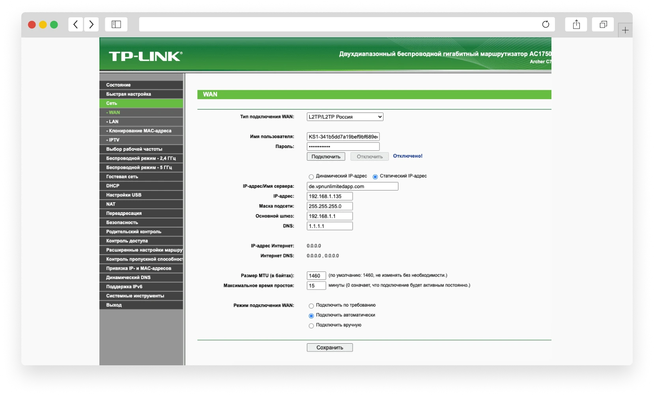Screen dimensions: 654x396
Task: Open the LAN settings section
Action: (113, 122)
